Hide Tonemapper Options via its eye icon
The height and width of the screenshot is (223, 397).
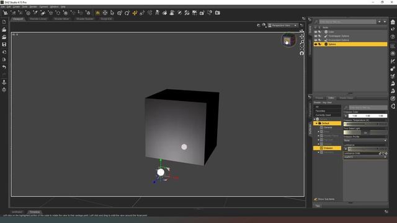[x=316, y=36]
